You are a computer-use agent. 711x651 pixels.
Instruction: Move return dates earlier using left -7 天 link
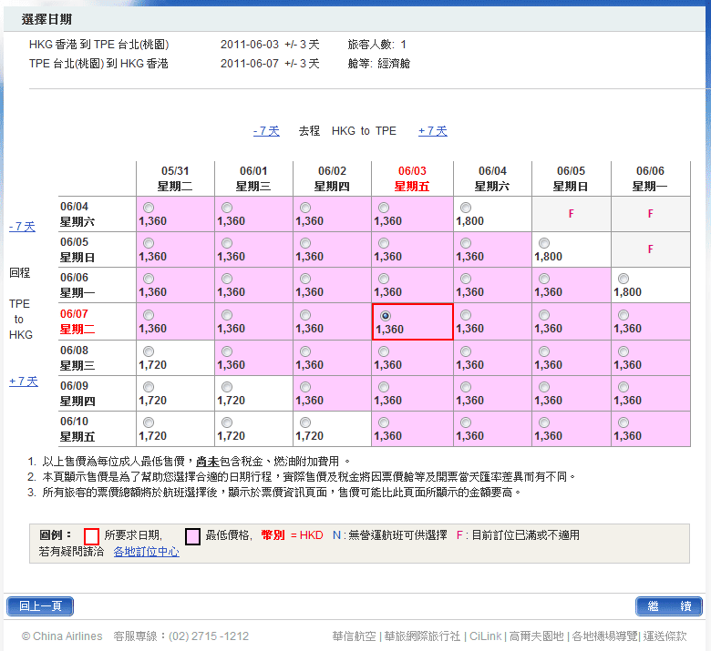23,227
